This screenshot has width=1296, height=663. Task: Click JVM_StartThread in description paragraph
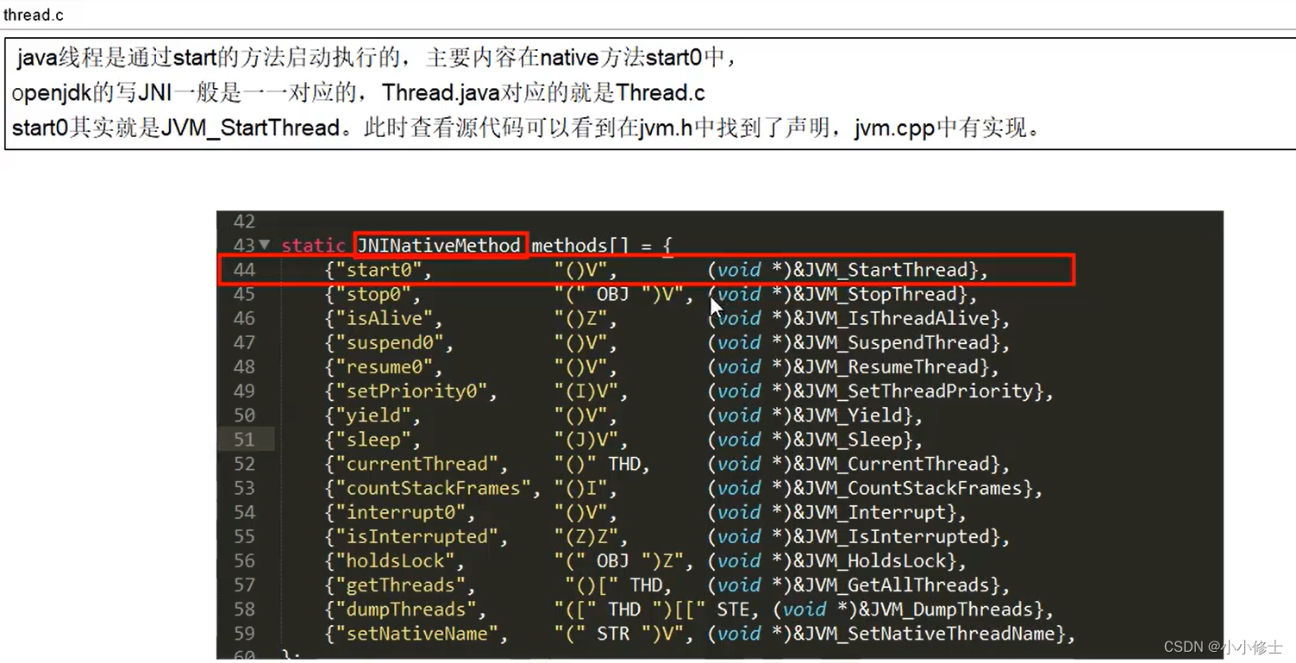point(251,128)
